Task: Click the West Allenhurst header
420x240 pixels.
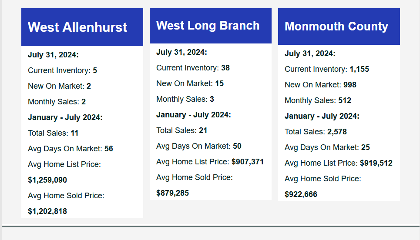Action: click(x=77, y=27)
